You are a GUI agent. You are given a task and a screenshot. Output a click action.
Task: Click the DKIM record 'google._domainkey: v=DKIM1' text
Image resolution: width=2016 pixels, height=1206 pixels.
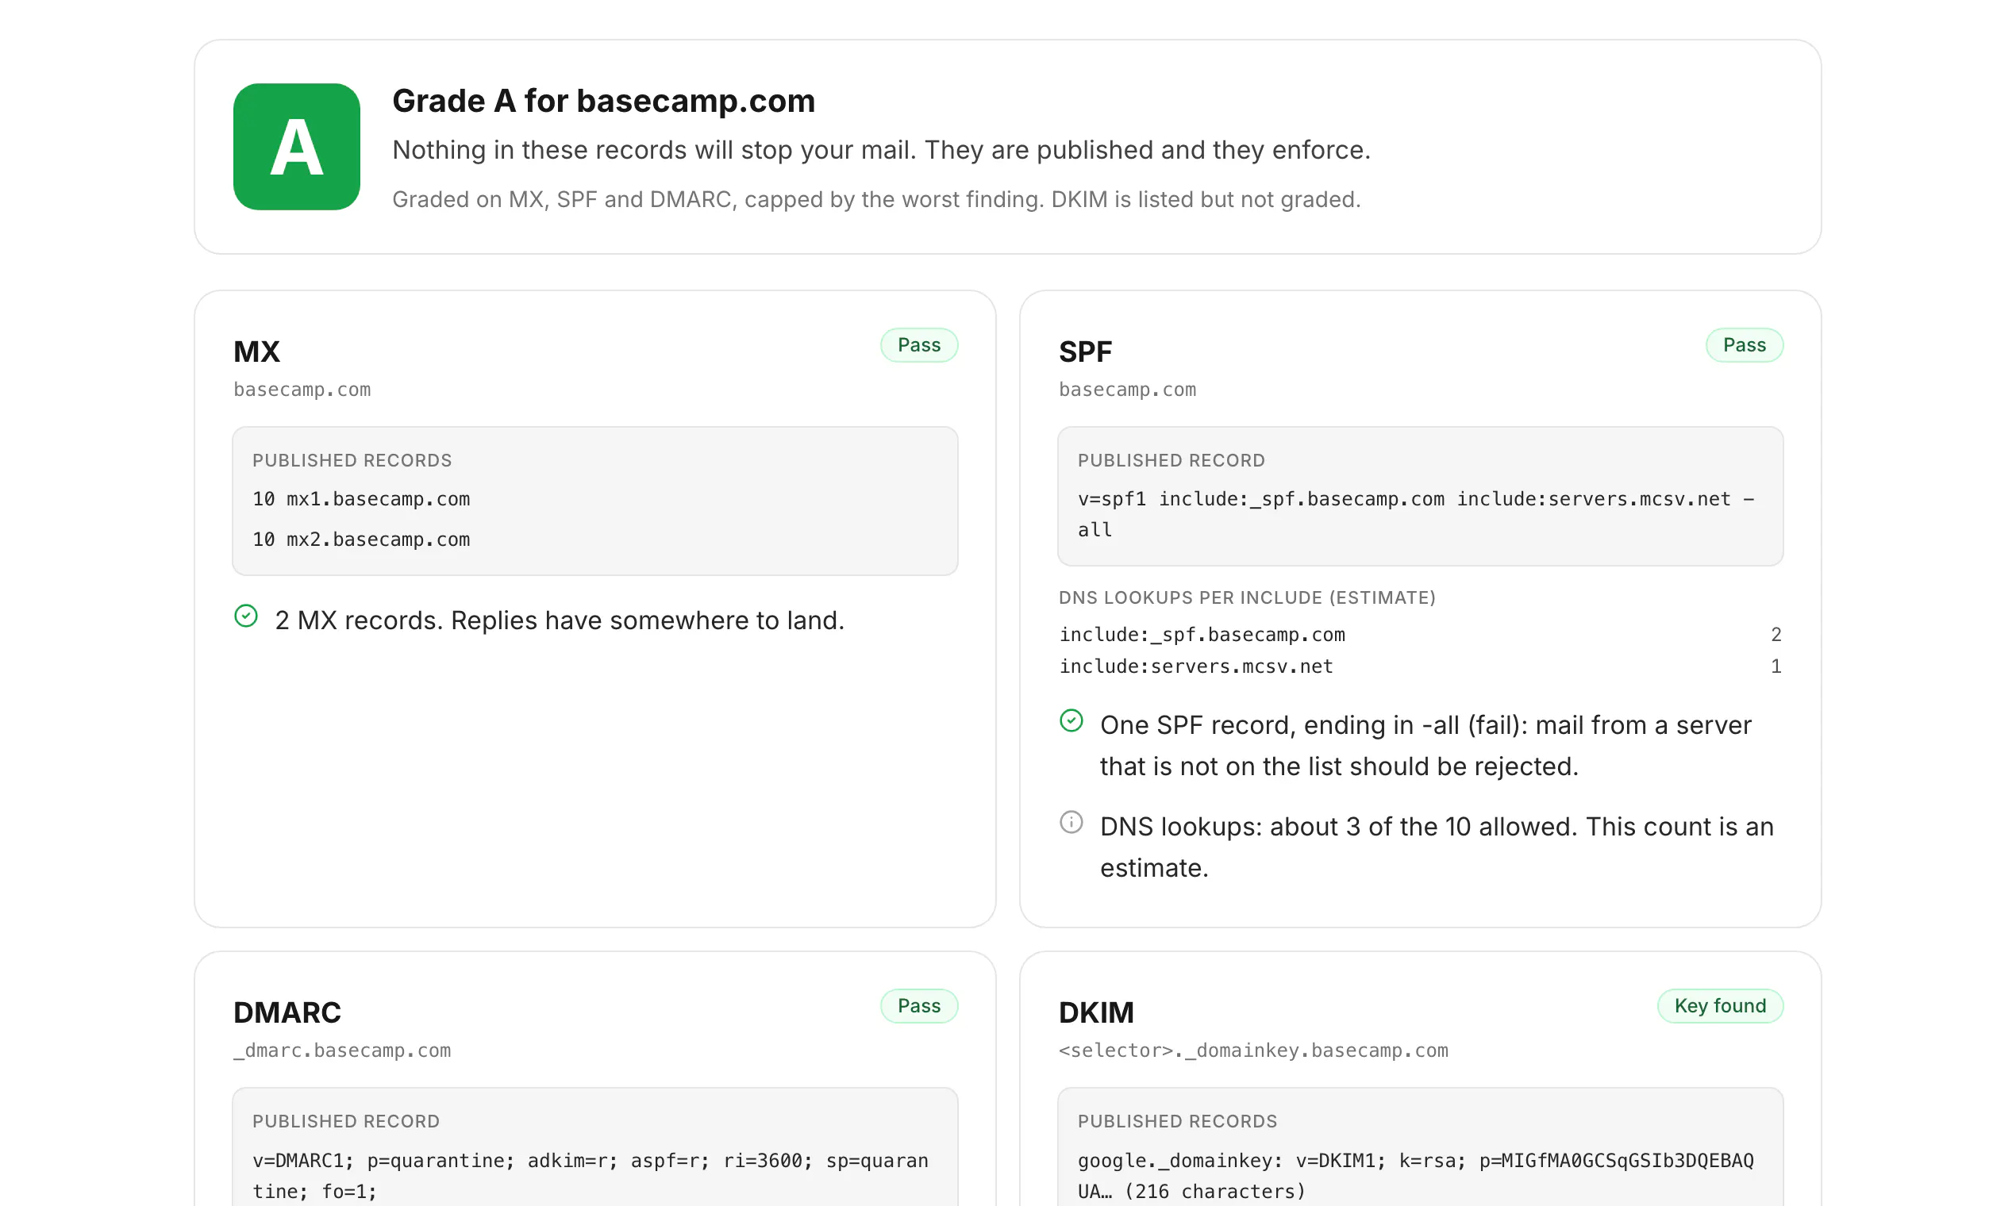[x=1415, y=1176]
